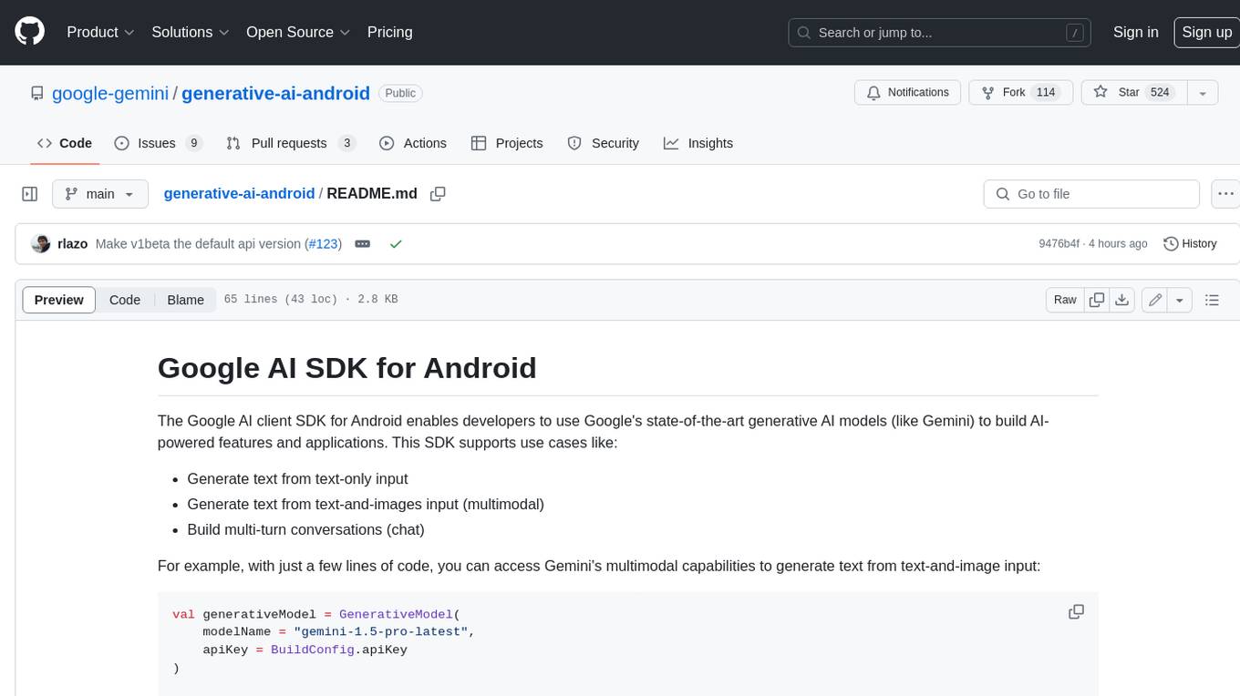Switch to the Issues tab
This screenshot has width=1240, height=696.
coord(159,143)
